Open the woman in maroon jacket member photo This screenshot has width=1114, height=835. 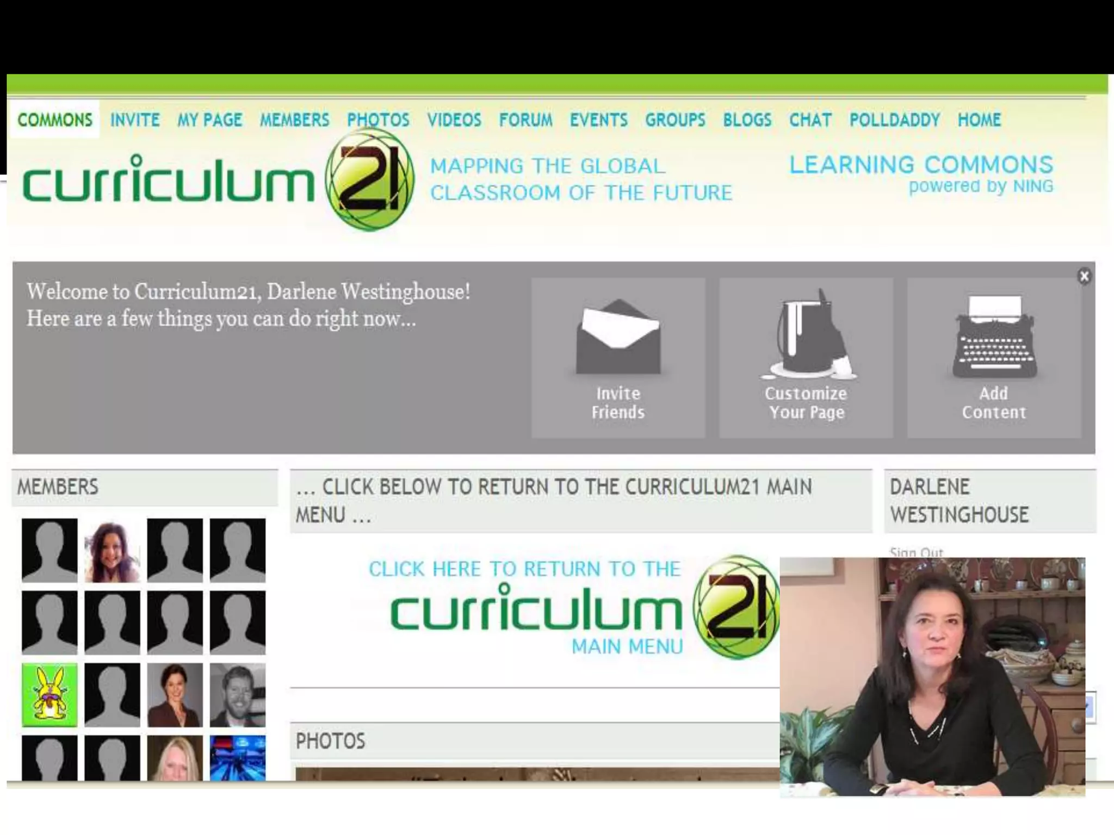175,695
